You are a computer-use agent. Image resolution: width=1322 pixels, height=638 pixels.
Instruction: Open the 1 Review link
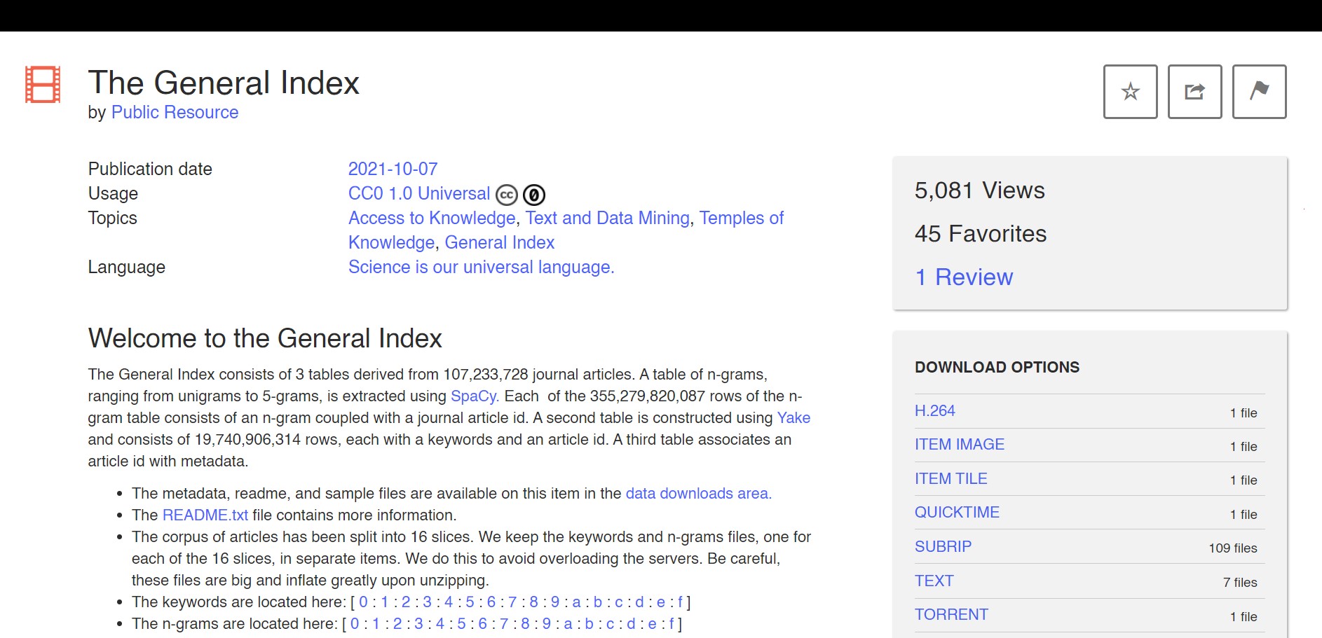(x=964, y=277)
